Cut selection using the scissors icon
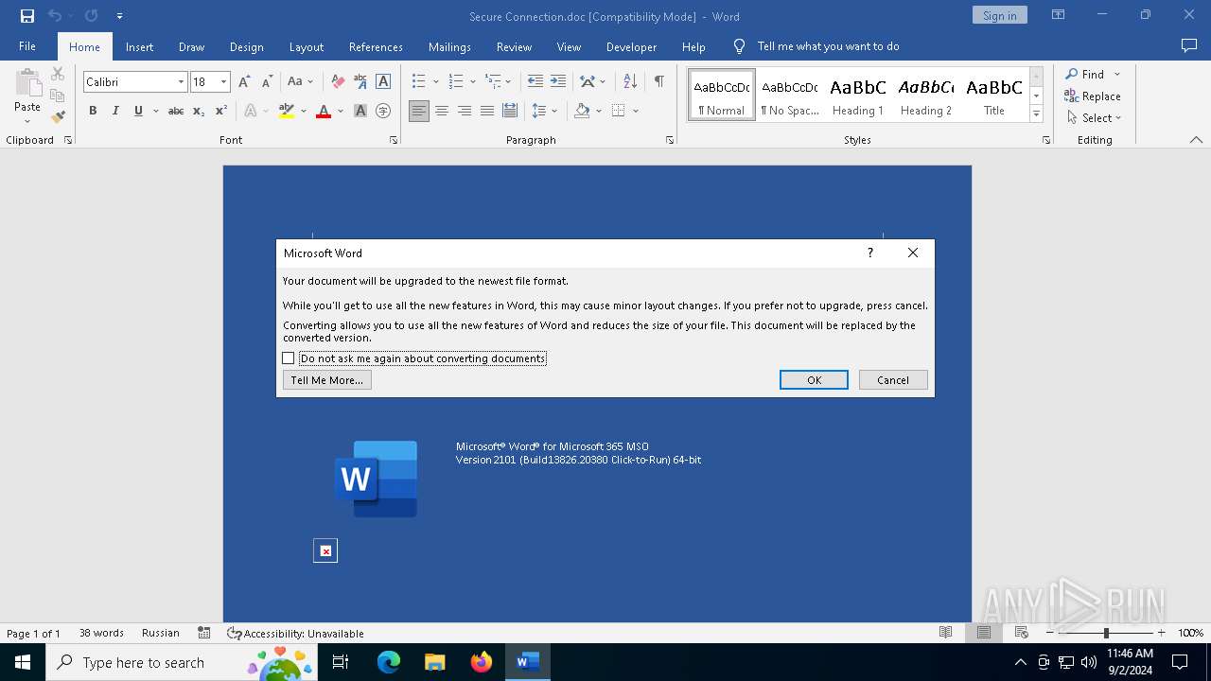This screenshot has height=681, width=1211. pos(58,74)
